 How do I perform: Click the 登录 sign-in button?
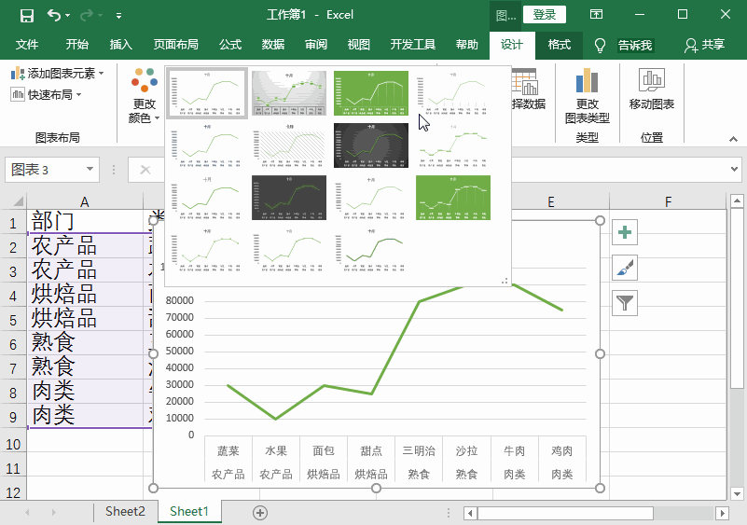(544, 14)
